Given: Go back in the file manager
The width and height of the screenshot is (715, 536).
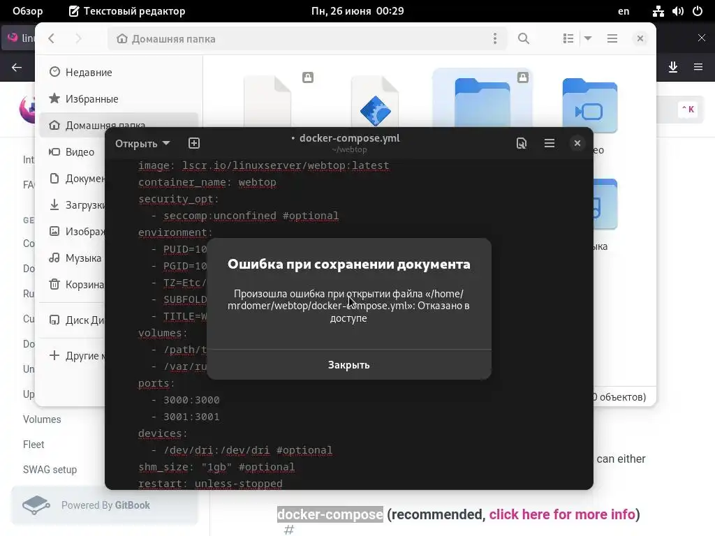Looking at the screenshot, I should click(52, 39).
